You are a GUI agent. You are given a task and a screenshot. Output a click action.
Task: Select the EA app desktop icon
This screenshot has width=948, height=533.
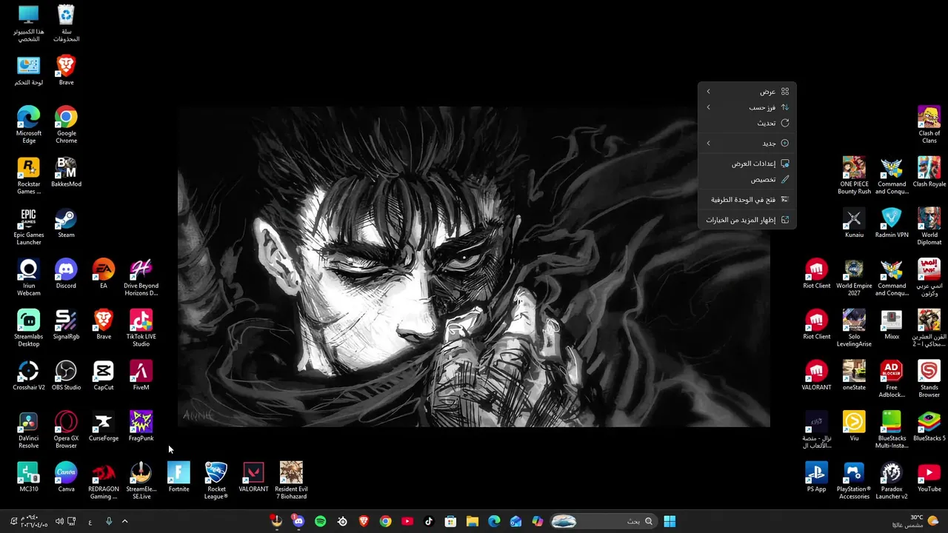104,273
